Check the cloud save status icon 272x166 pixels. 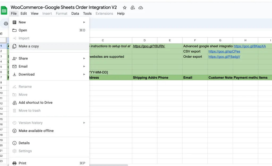click(141, 8)
